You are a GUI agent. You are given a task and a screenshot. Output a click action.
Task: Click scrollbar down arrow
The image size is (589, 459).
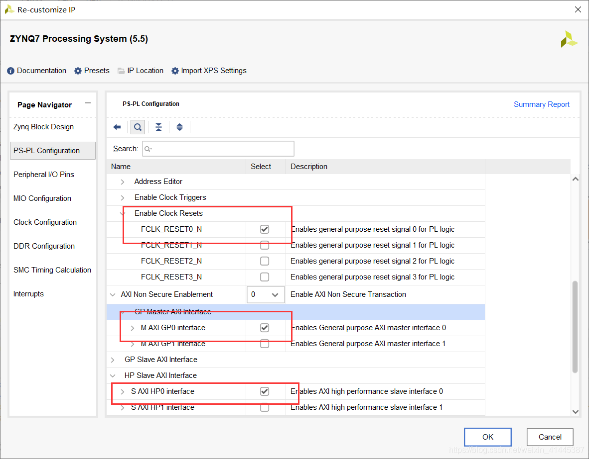point(575,411)
